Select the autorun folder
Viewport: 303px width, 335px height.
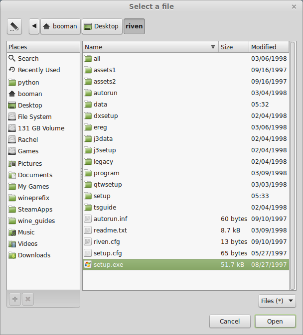pyautogui.click(x=186, y=93)
